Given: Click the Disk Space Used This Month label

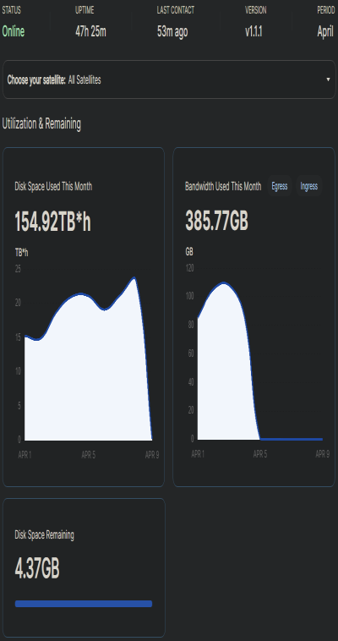Looking at the screenshot, I should click(53, 187).
